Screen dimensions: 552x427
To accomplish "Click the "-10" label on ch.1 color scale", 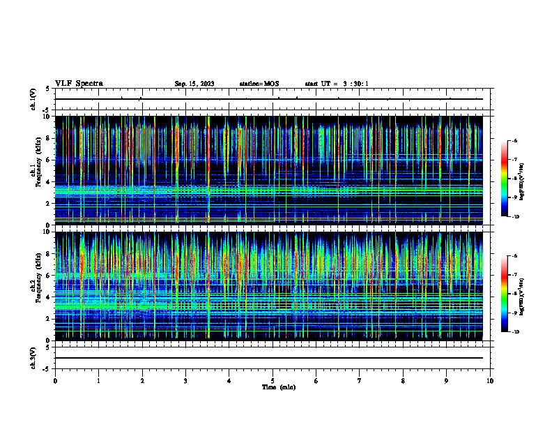I will [515, 217].
